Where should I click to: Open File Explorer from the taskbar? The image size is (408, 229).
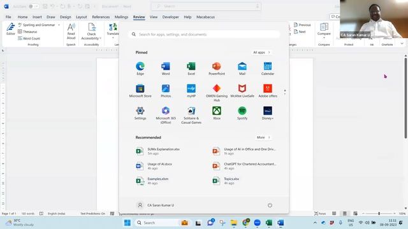click(234, 223)
